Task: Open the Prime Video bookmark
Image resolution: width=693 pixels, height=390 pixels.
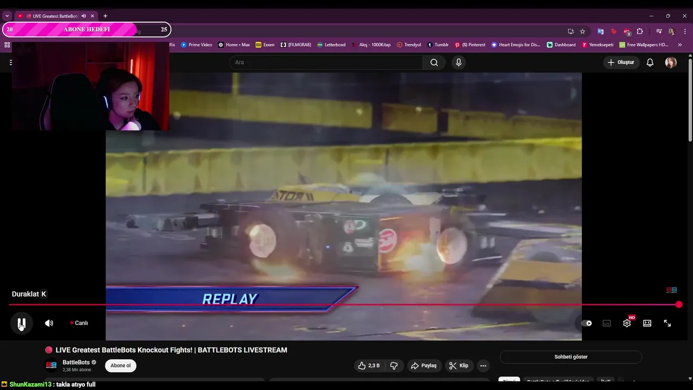Action: 197,45
